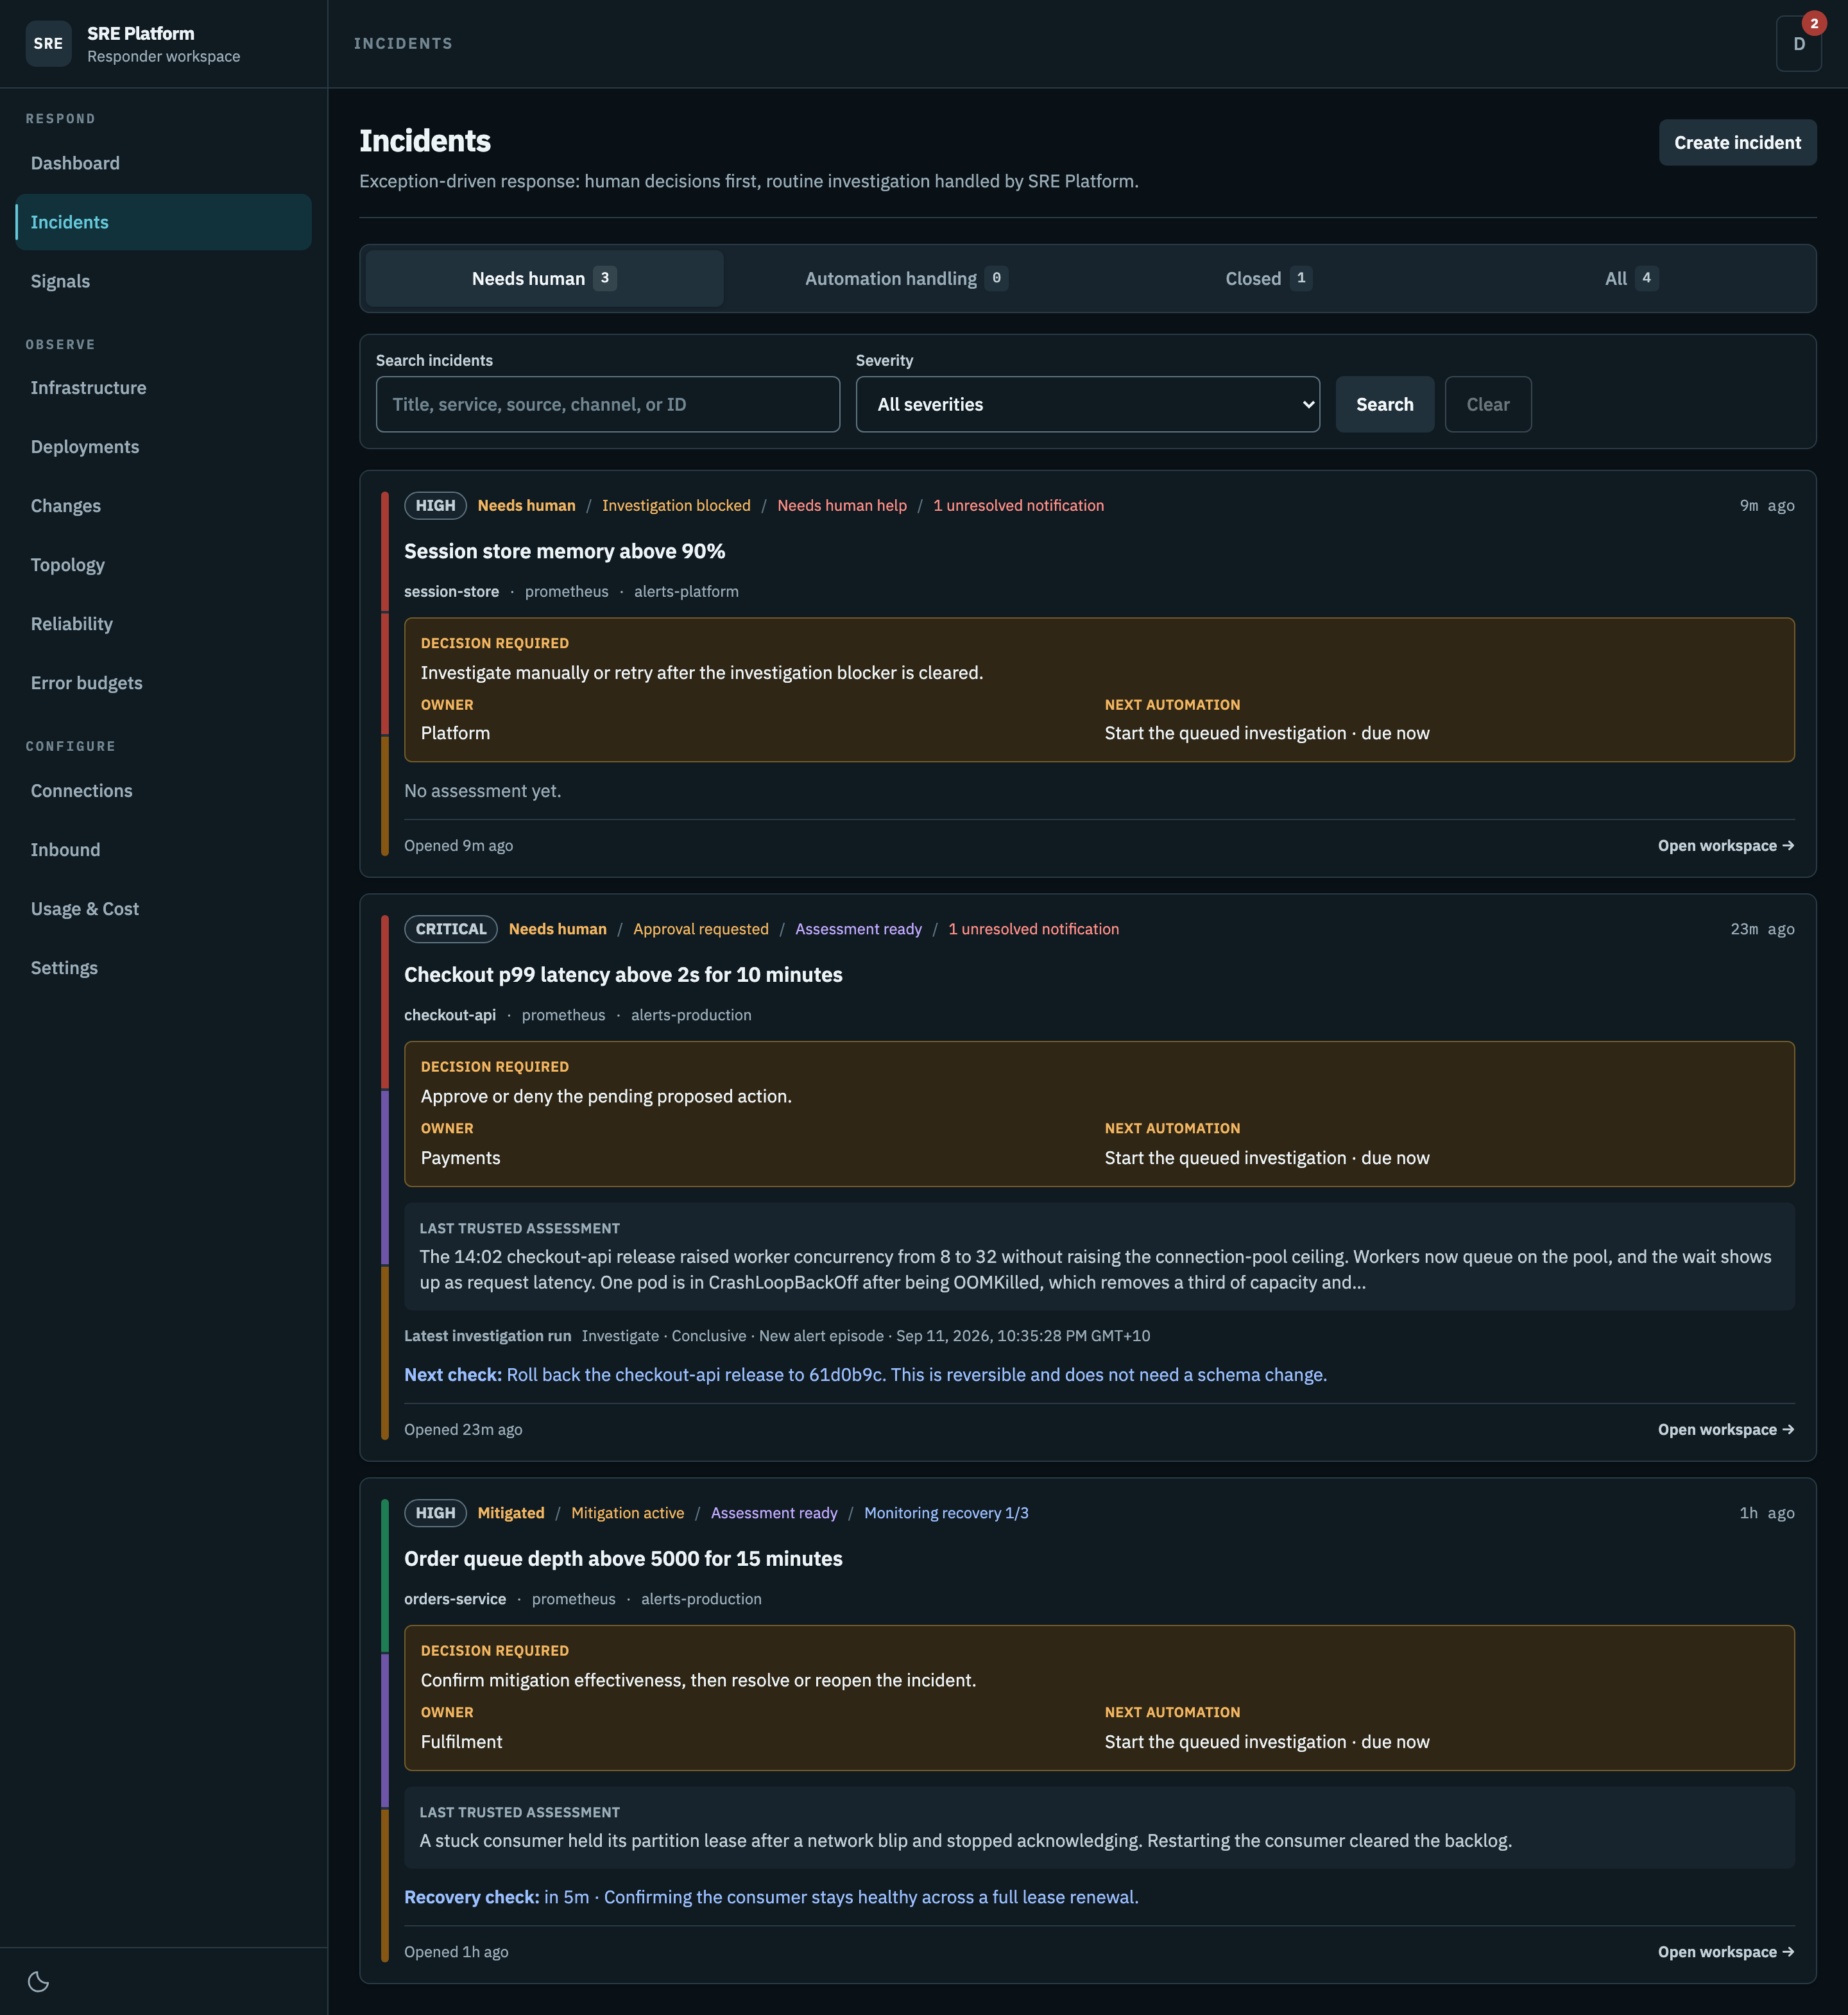Click the INCIDENTS breadcrumb in top bar
Screen dimensions: 1848x2015
(403, 44)
